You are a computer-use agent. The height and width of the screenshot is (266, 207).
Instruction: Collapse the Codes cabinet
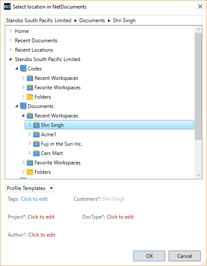point(17,69)
